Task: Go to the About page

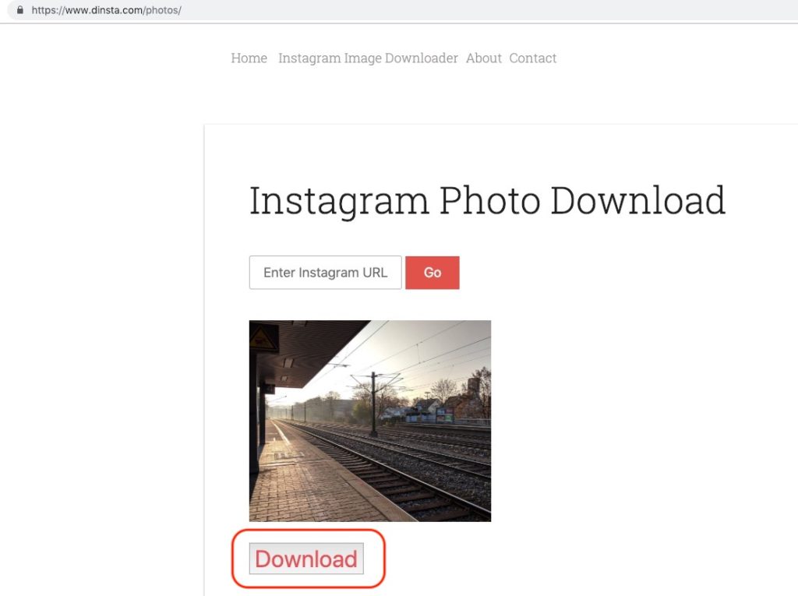Action: 483,58
